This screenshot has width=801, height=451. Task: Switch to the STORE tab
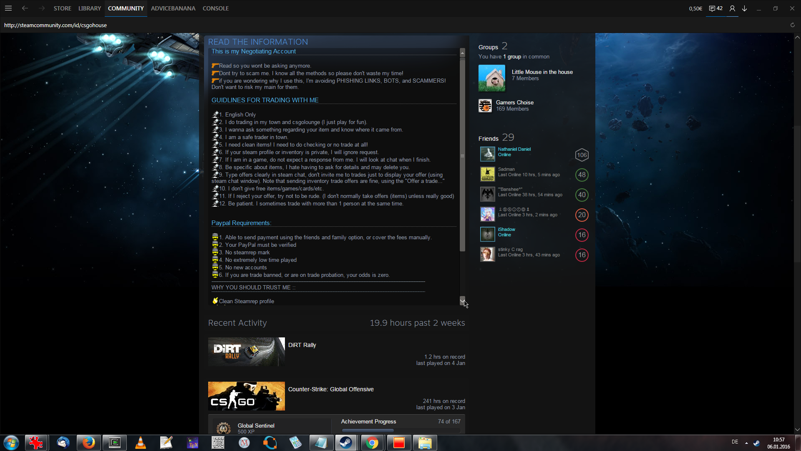pyautogui.click(x=62, y=8)
